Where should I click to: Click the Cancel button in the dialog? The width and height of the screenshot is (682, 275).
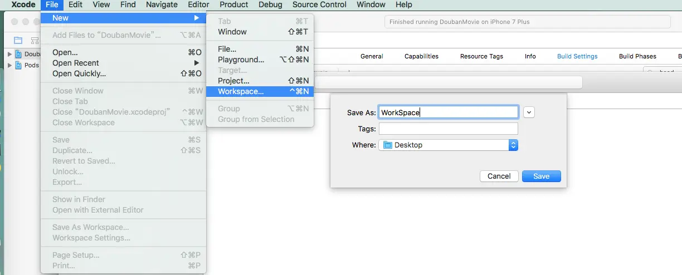499,176
